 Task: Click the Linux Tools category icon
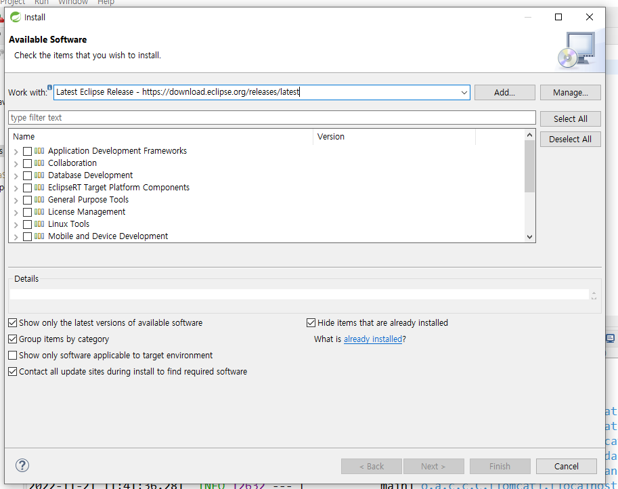39,224
